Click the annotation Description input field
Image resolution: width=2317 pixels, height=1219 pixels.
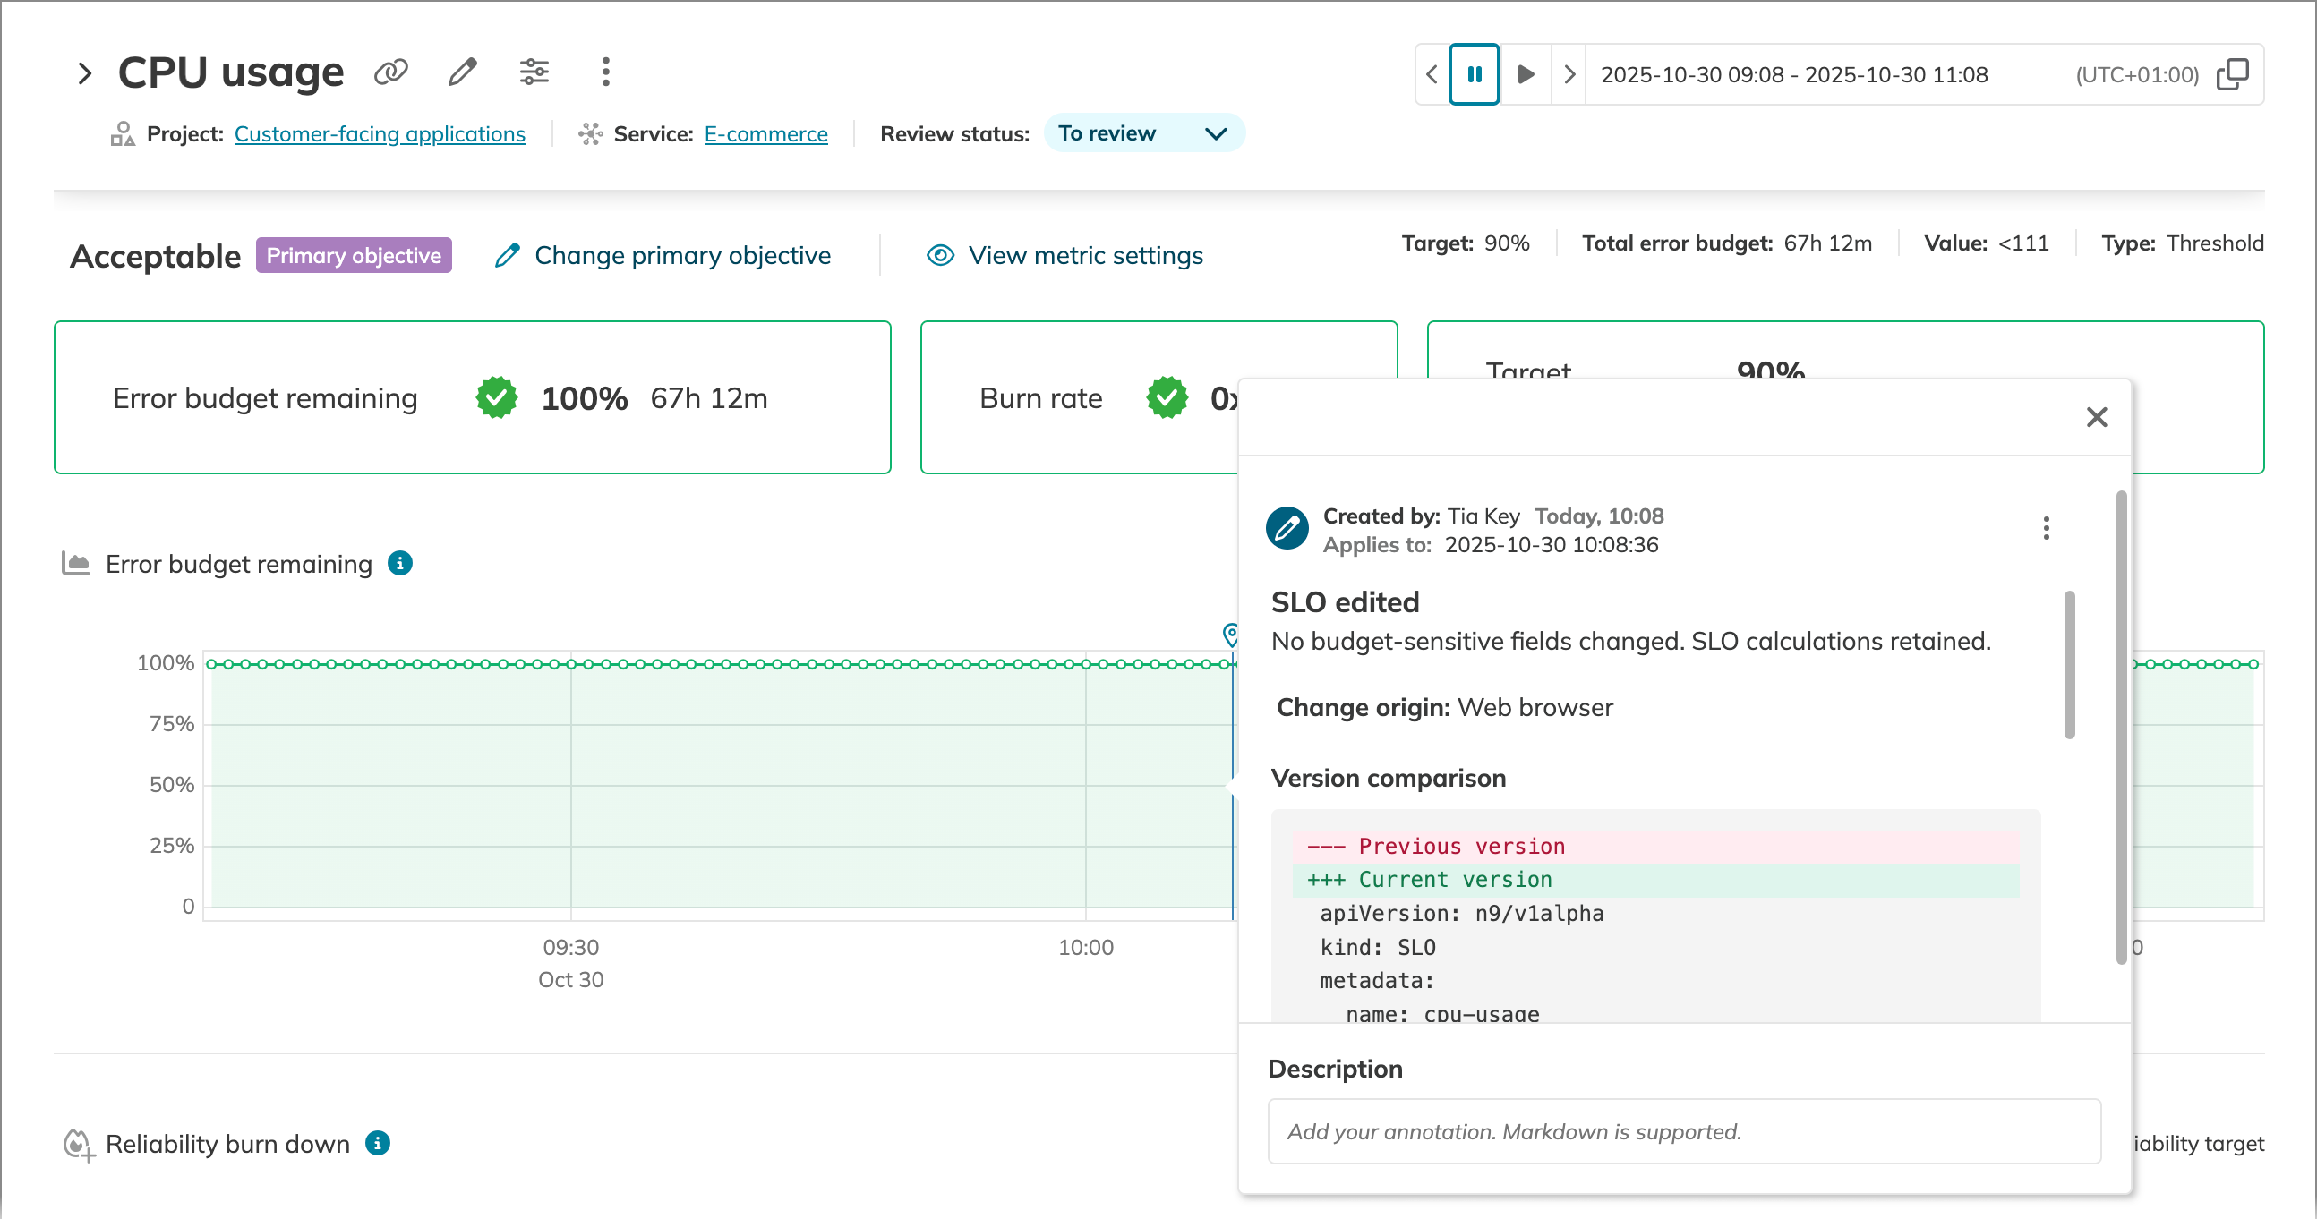pos(1683,1131)
